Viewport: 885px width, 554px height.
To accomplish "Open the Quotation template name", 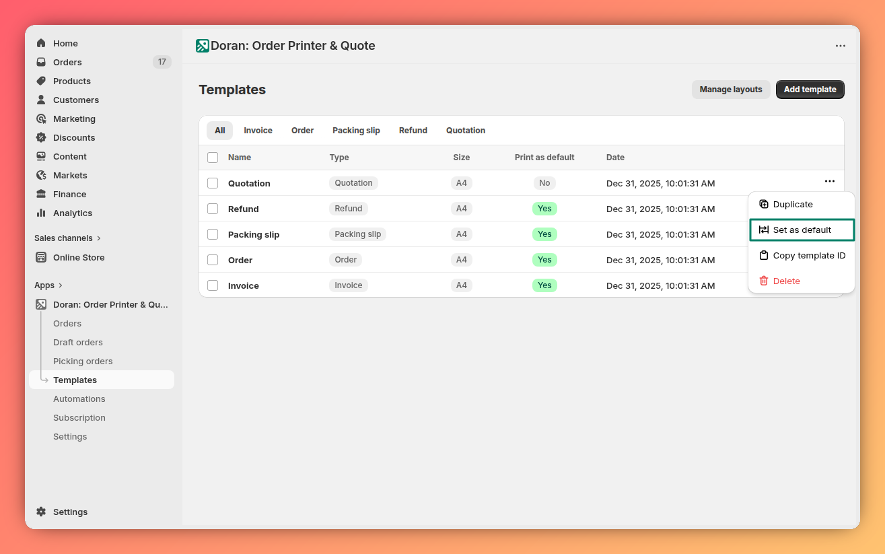I will pos(249,183).
